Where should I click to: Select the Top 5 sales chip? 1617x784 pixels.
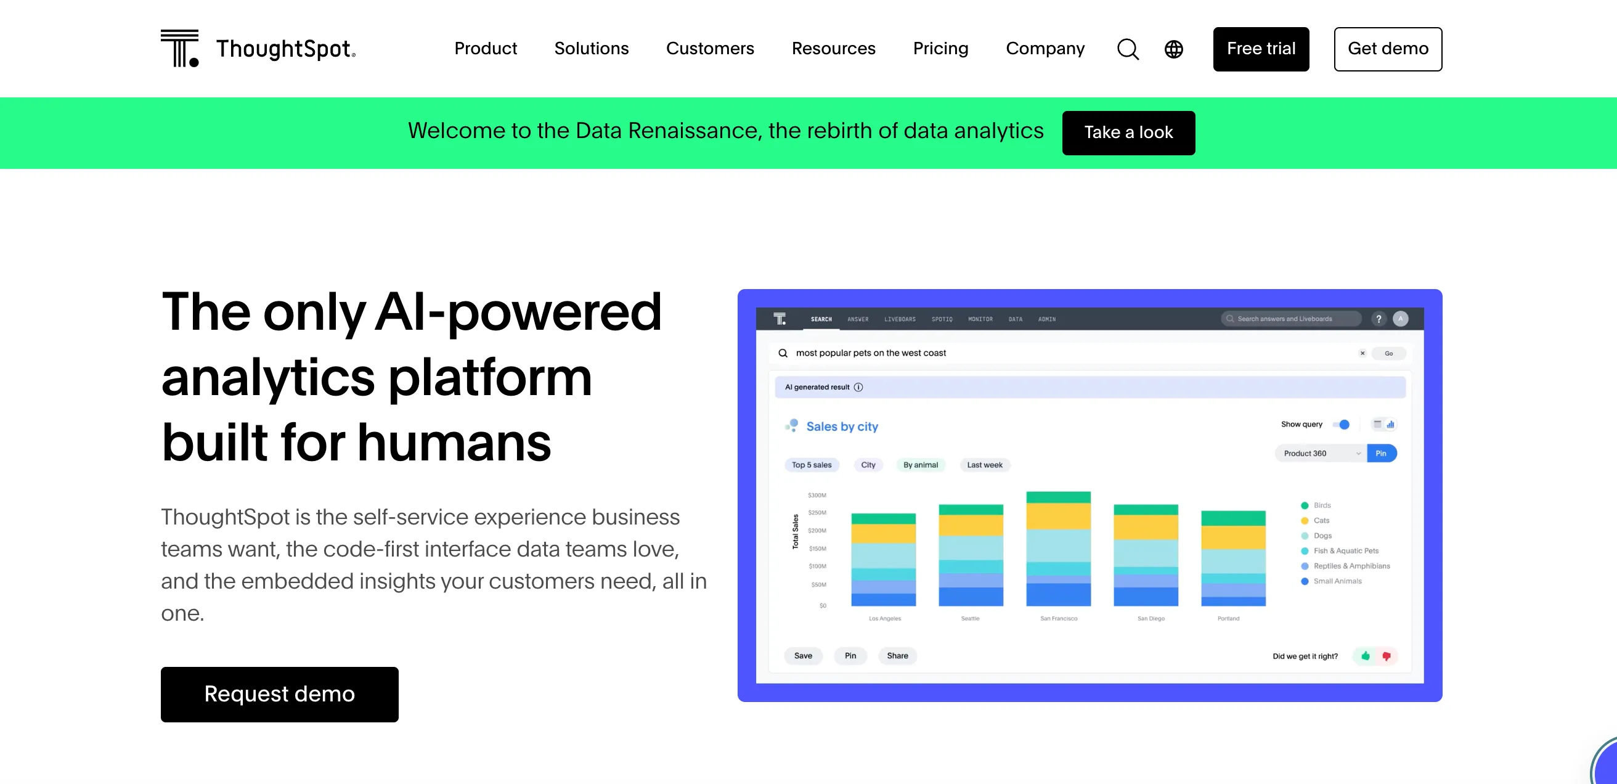click(811, 465)
